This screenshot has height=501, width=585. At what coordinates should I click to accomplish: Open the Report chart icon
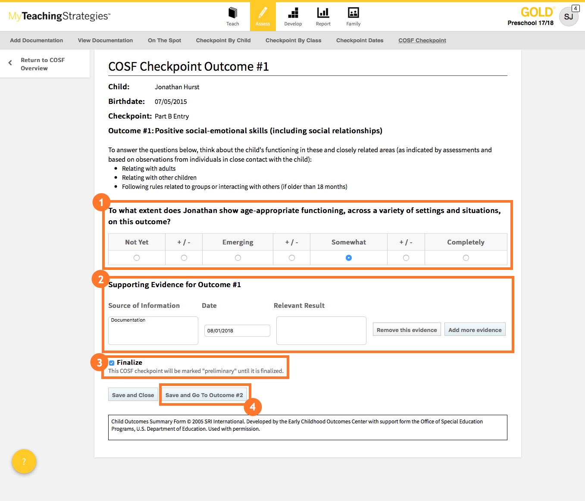point(323,13)
